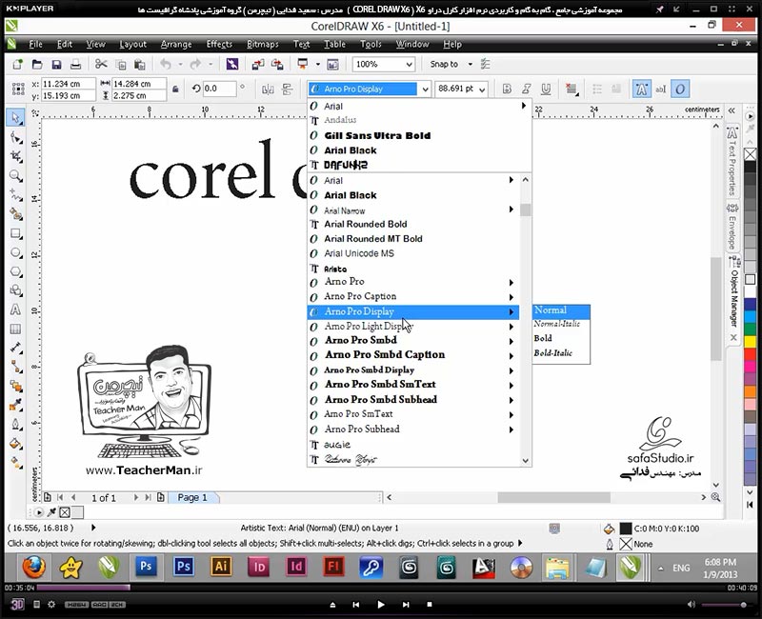The width and height of the screenshot is (762, 619).
Task: Open the Effects menu
Action: click(x=219, y=44)
